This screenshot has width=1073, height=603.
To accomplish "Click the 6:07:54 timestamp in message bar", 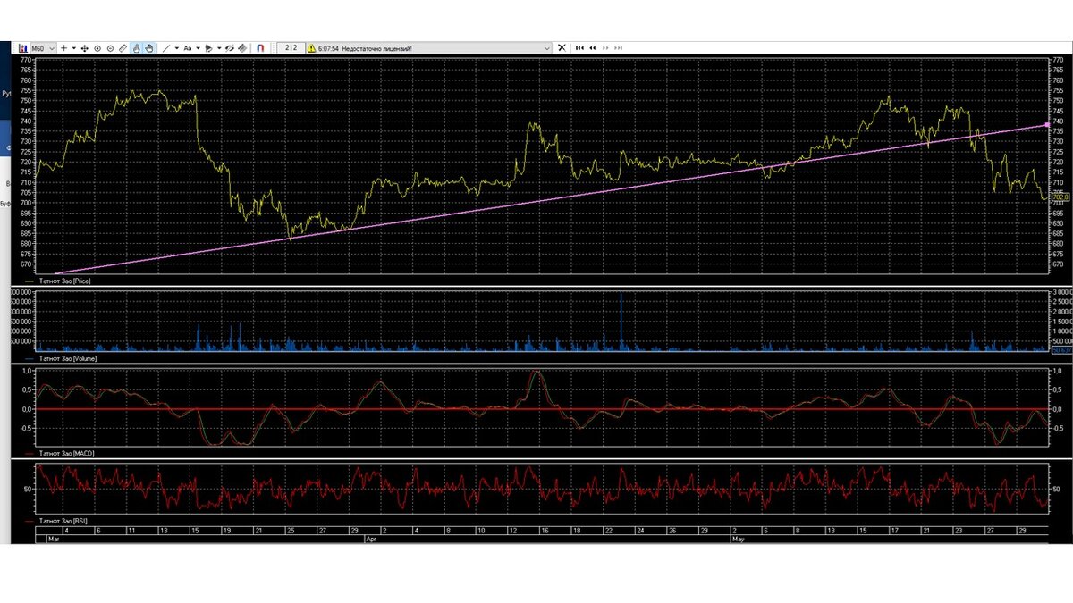I will [x=328, y=48].
